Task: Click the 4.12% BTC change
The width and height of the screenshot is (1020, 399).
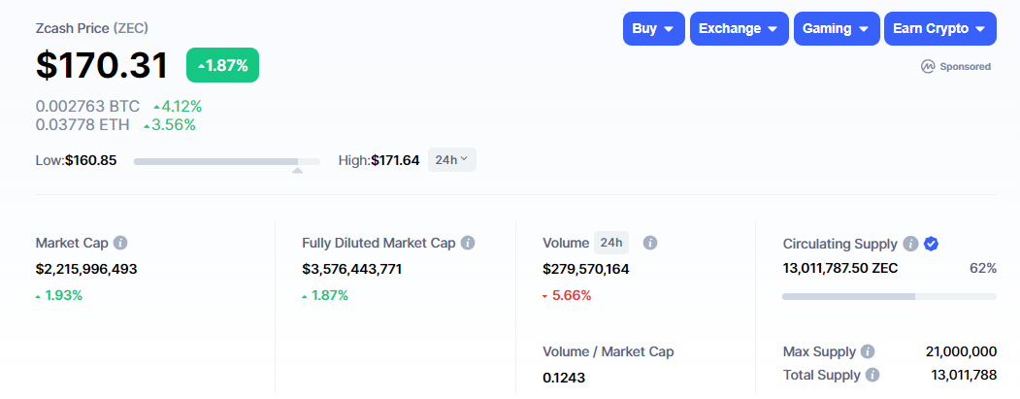Action: pos(178,106)
